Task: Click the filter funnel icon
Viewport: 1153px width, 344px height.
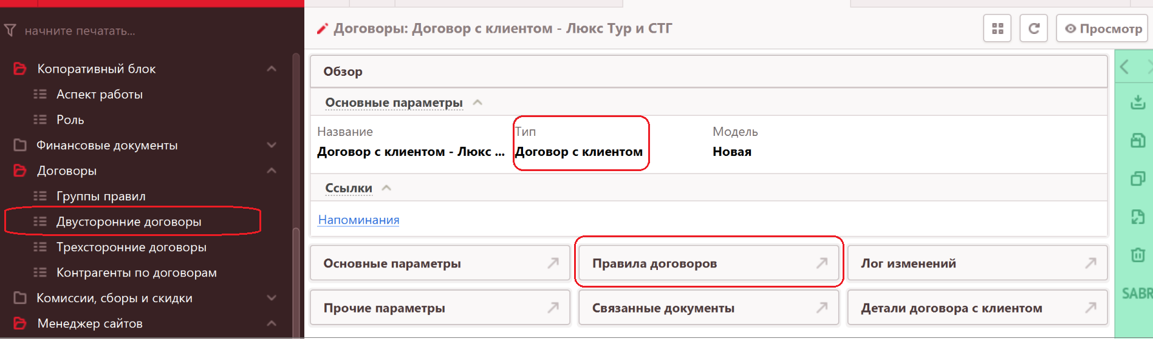Action: (x=10, y=30)
